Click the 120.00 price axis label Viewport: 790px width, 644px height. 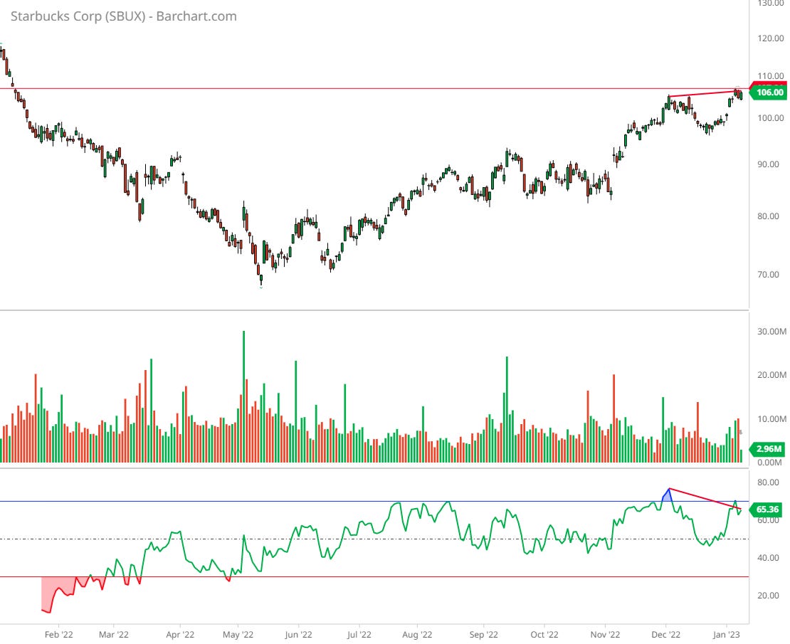[x=770, y=38]
